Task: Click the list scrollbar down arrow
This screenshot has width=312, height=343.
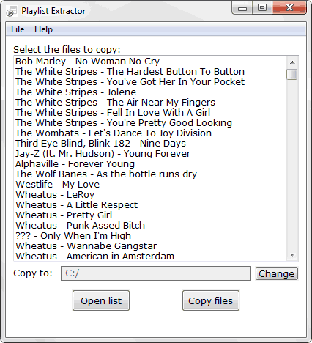Action: coord(292,255)
